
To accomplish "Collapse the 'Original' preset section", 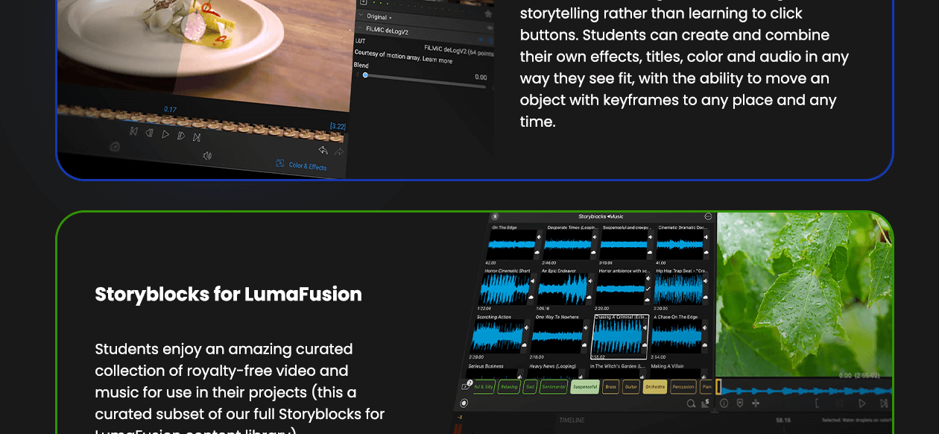I will [361, 15].
